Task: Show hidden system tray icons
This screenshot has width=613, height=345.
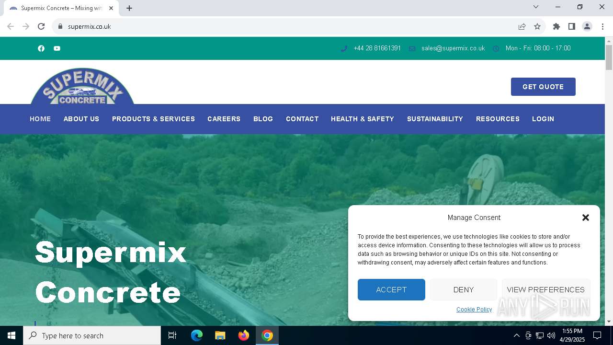Action: (516, 335)
